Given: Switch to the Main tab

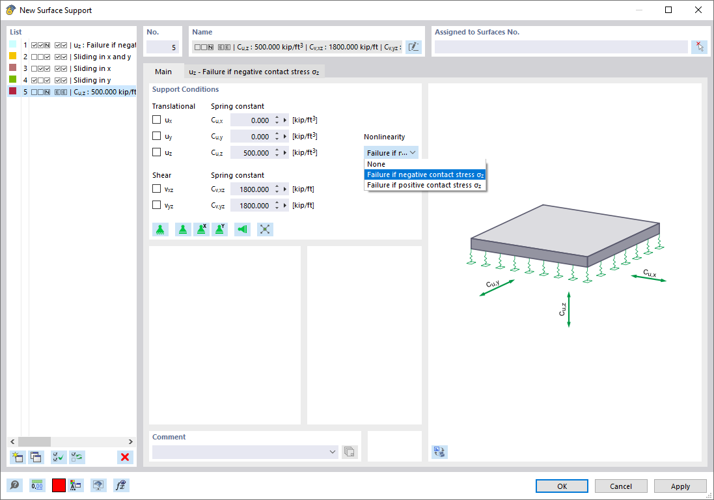Looking at the screenshot, I should (x=163, y=72).
